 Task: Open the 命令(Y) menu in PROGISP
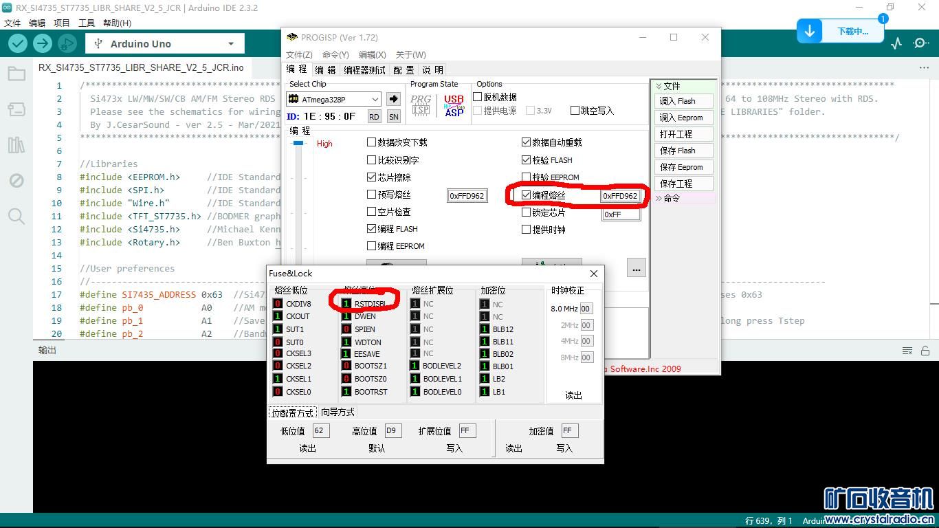tap(335, 54)
